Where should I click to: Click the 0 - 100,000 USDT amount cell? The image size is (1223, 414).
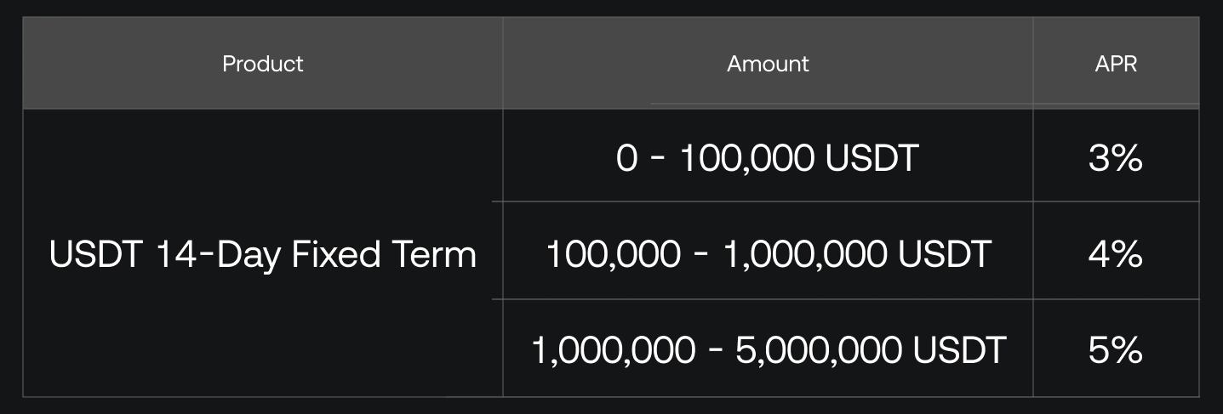(768, 158)
